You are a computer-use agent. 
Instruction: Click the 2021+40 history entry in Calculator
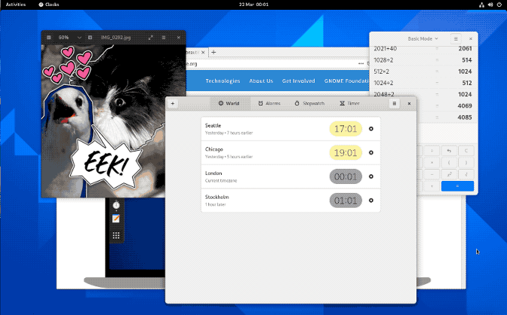coord(385,48)
